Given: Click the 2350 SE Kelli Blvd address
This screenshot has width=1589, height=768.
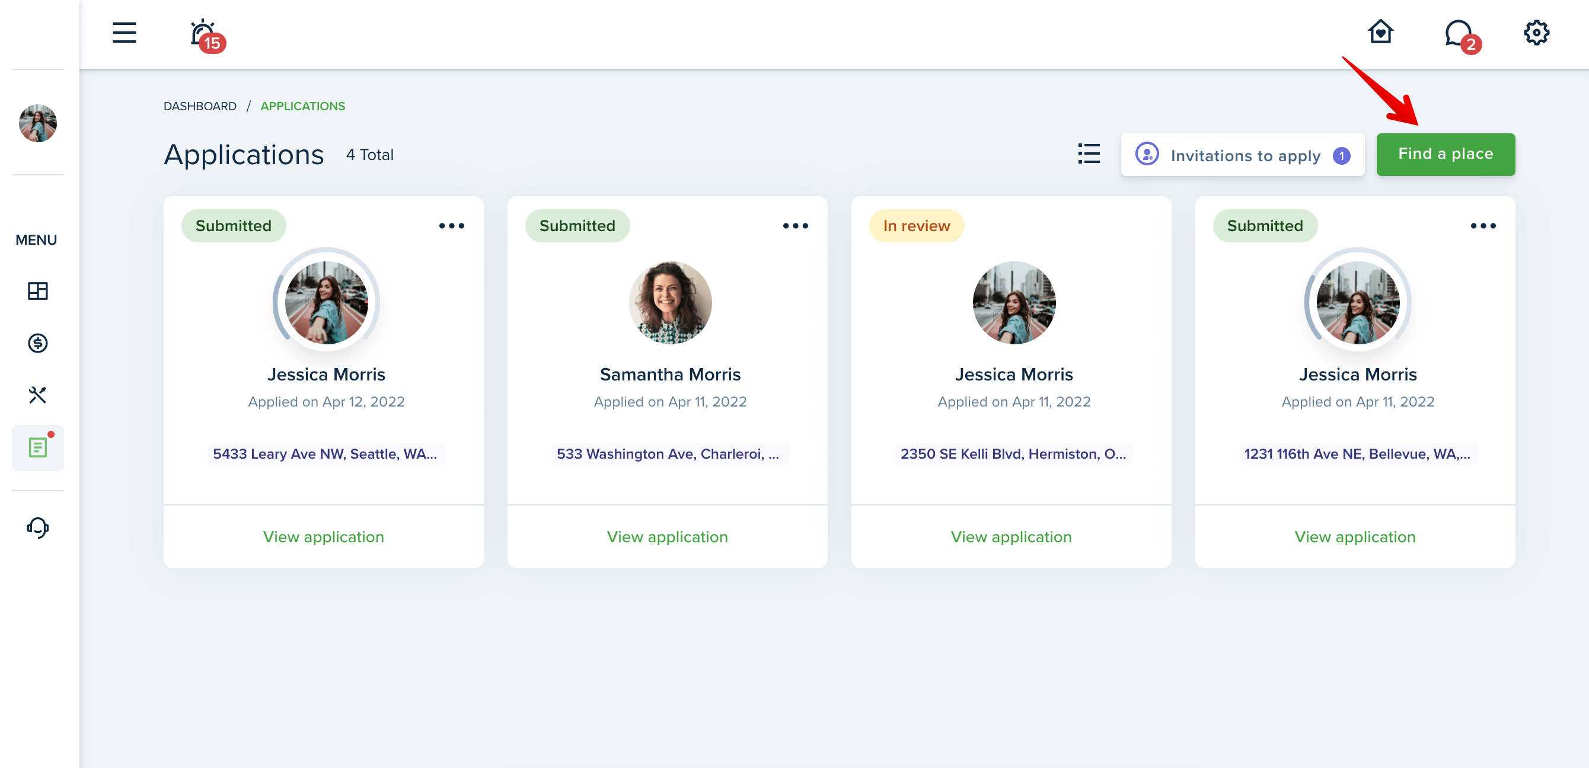Looking at the screenshot, I should (x=1013, y=454).
